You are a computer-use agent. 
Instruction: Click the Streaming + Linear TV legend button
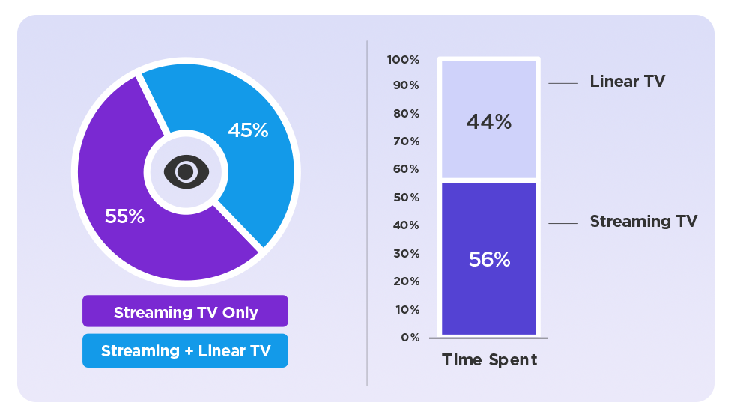[185, 350]
